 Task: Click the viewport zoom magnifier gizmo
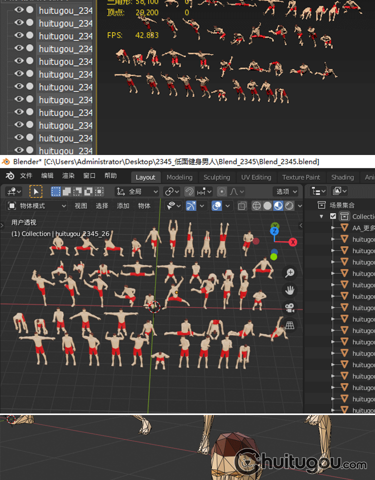289,272
